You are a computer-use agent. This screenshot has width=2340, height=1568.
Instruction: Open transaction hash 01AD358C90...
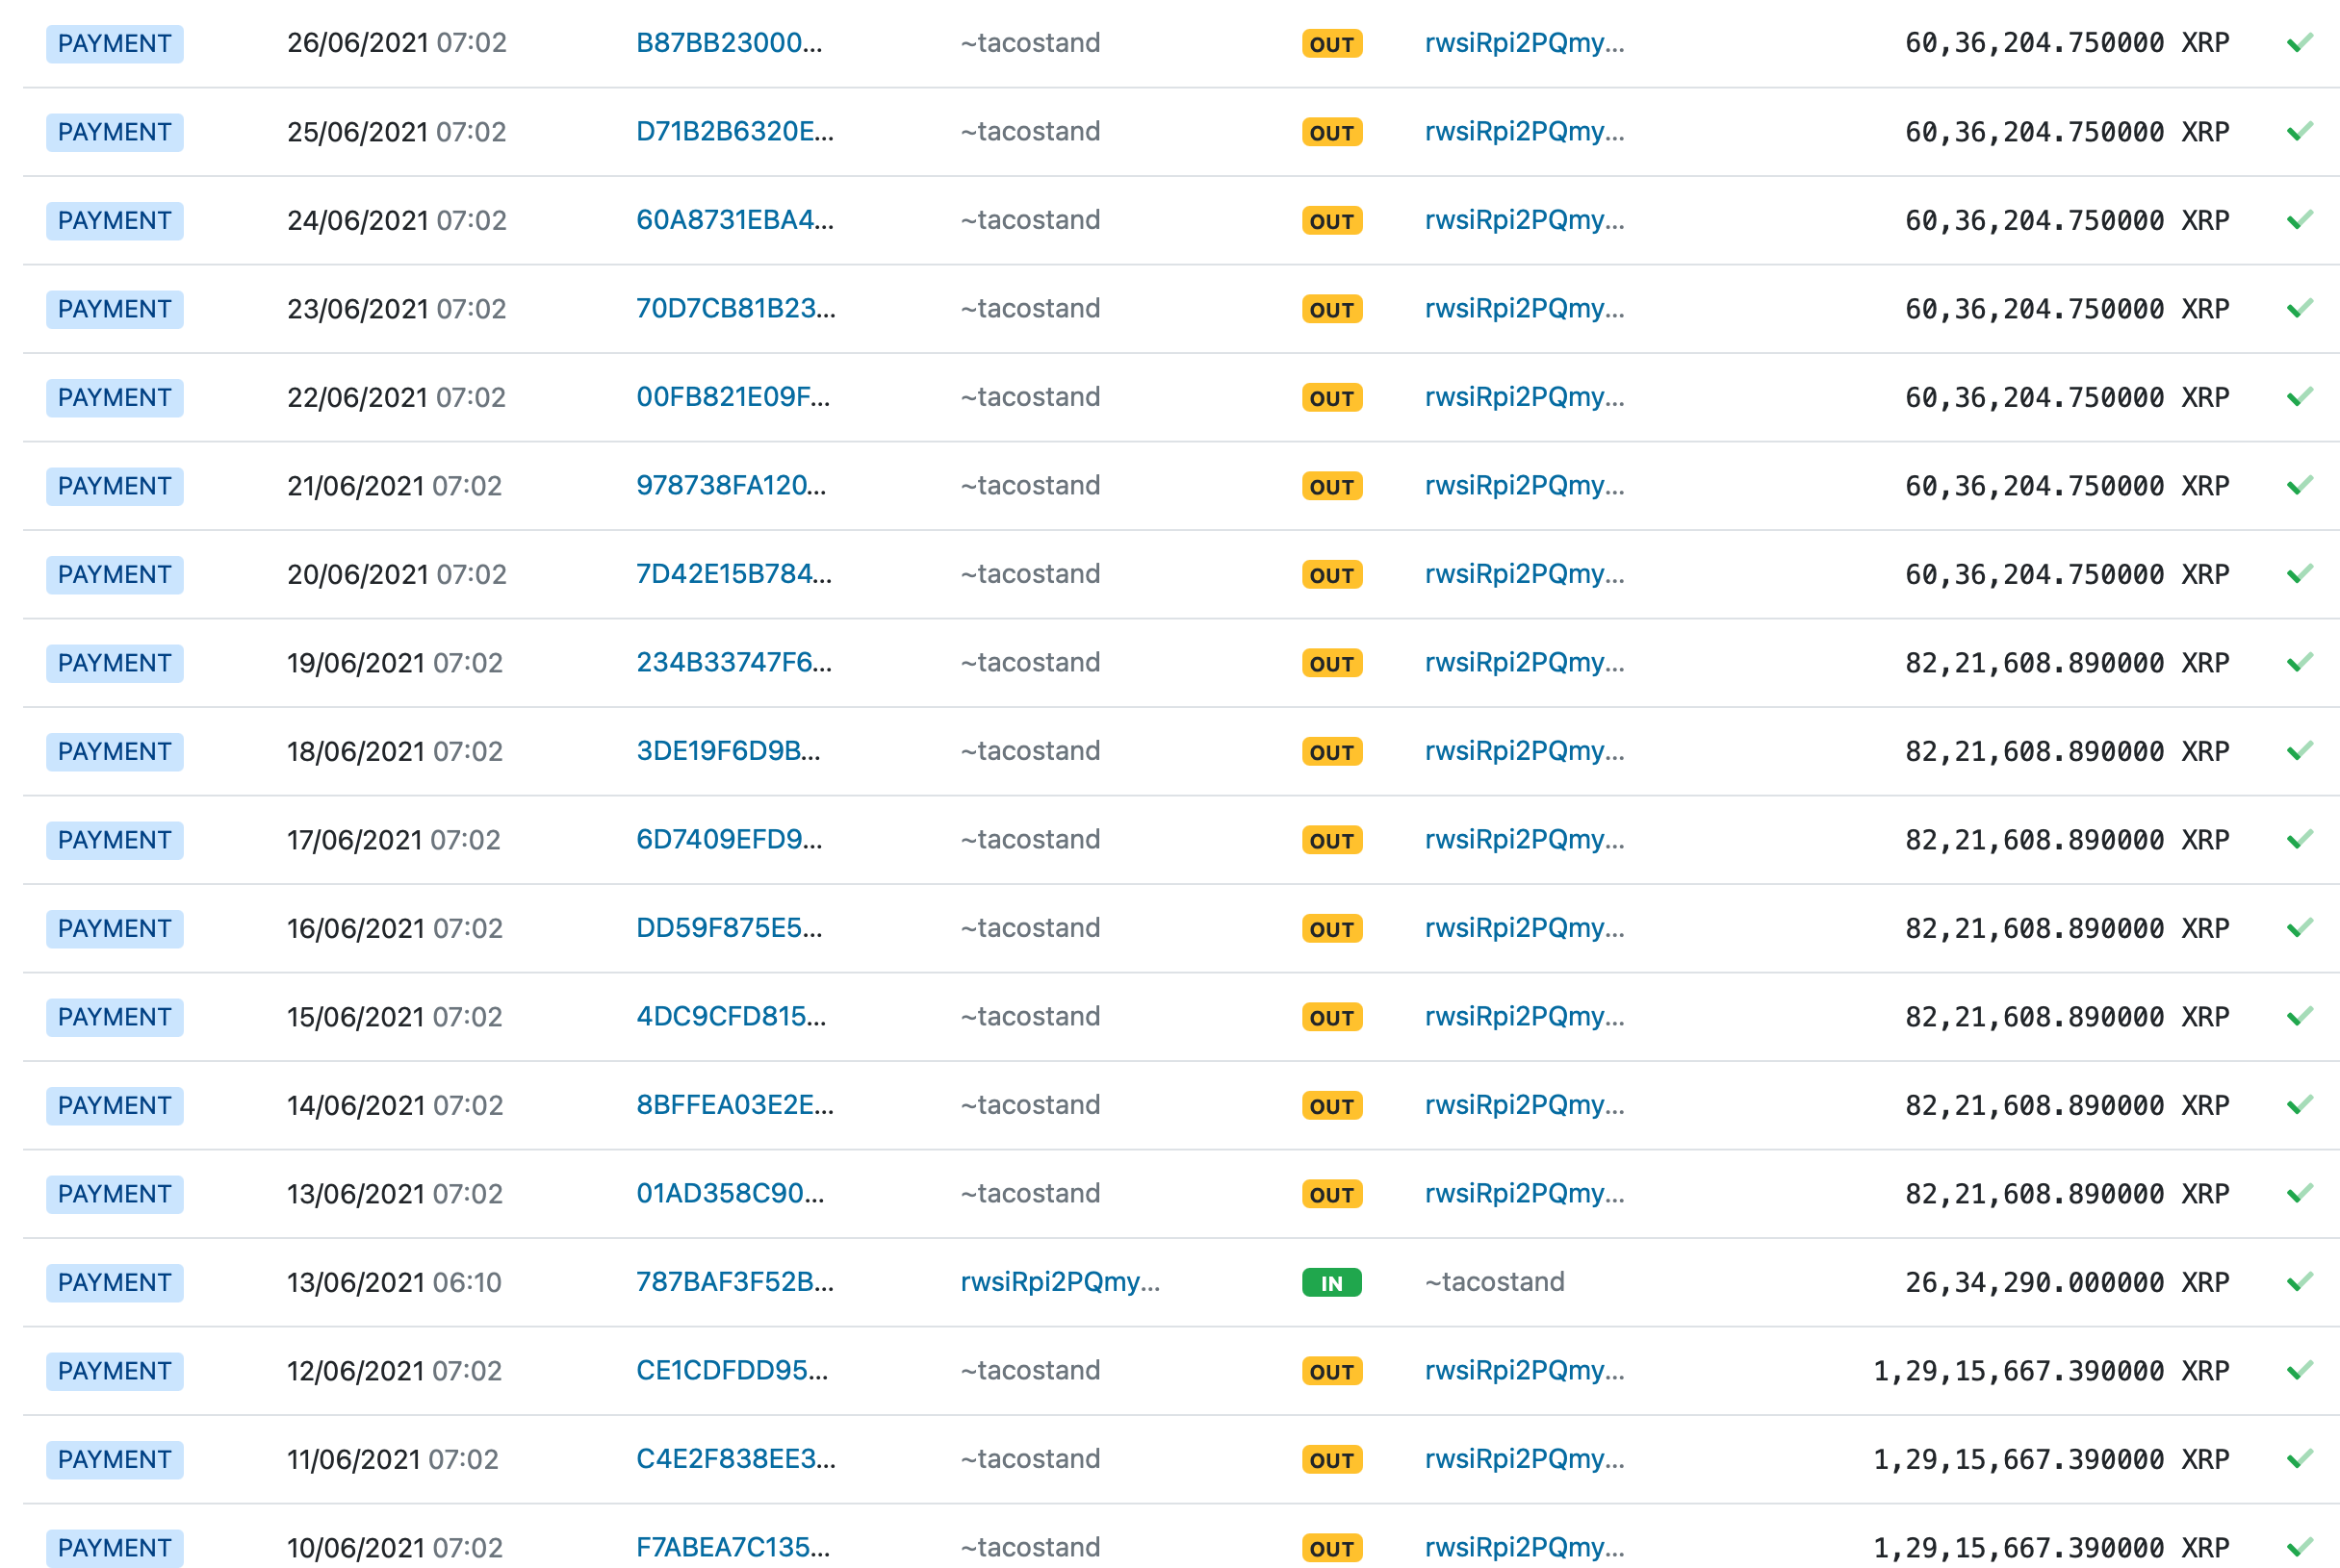[x=731, y=1194]
